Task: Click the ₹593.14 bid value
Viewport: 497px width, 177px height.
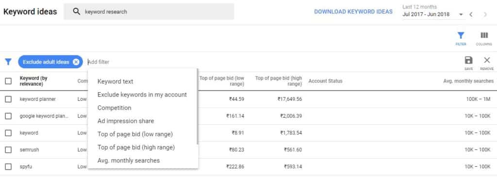Action: [x=293, y=166]
